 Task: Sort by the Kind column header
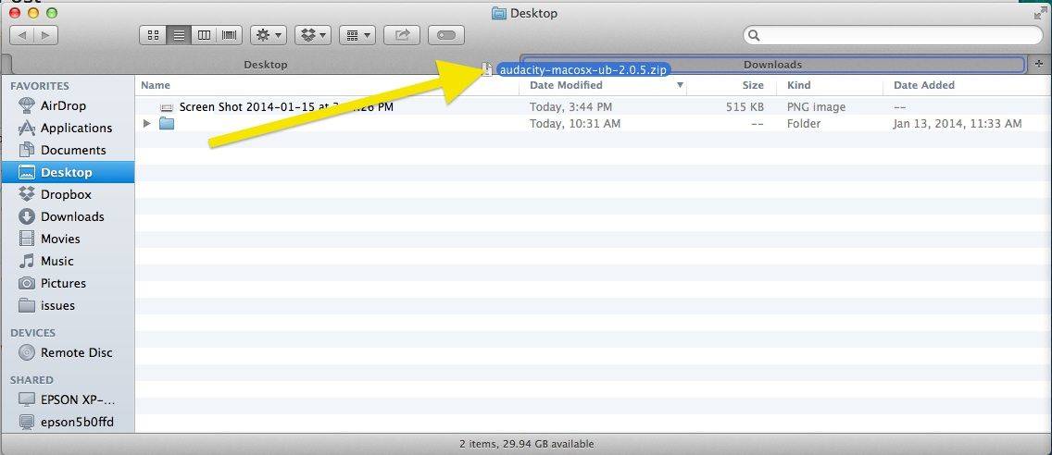click(x=798, y=85)
